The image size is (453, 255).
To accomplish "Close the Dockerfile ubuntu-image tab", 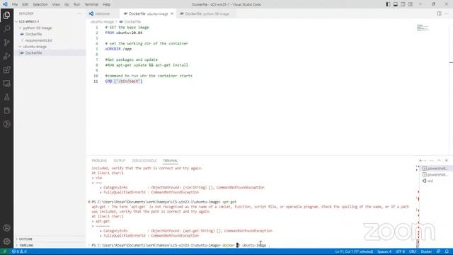I will click(172, 13).
